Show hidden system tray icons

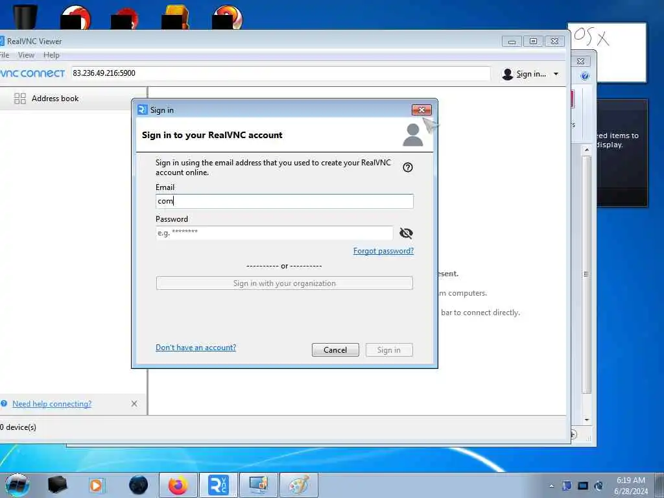click(551, 486)
